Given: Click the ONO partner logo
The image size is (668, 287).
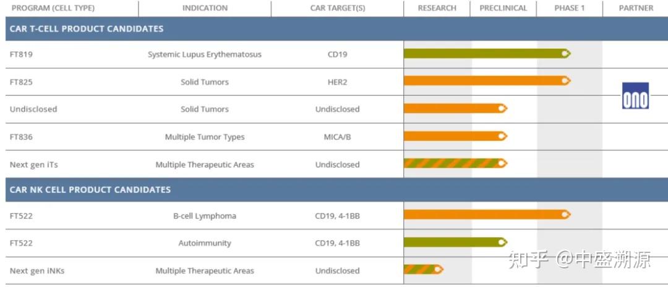Looking at the screenshot, I should coord(635,95).
